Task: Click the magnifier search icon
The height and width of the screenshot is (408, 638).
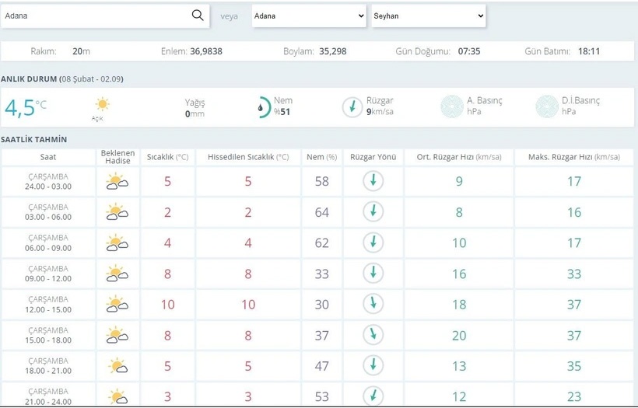Action: point(198,16)
